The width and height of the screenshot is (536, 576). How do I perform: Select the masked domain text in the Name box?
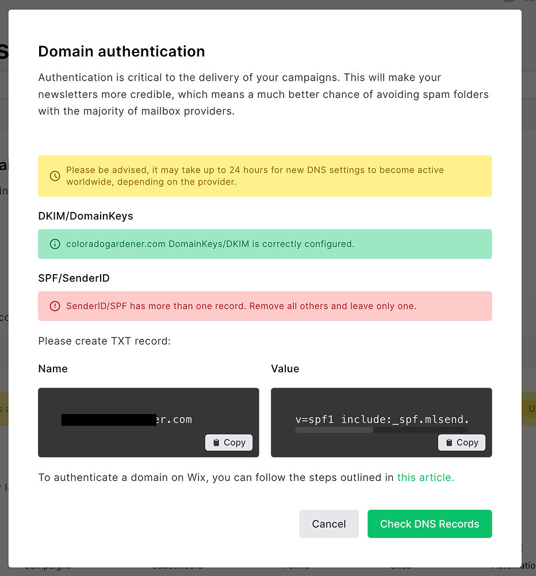click(x=127, y=419)
